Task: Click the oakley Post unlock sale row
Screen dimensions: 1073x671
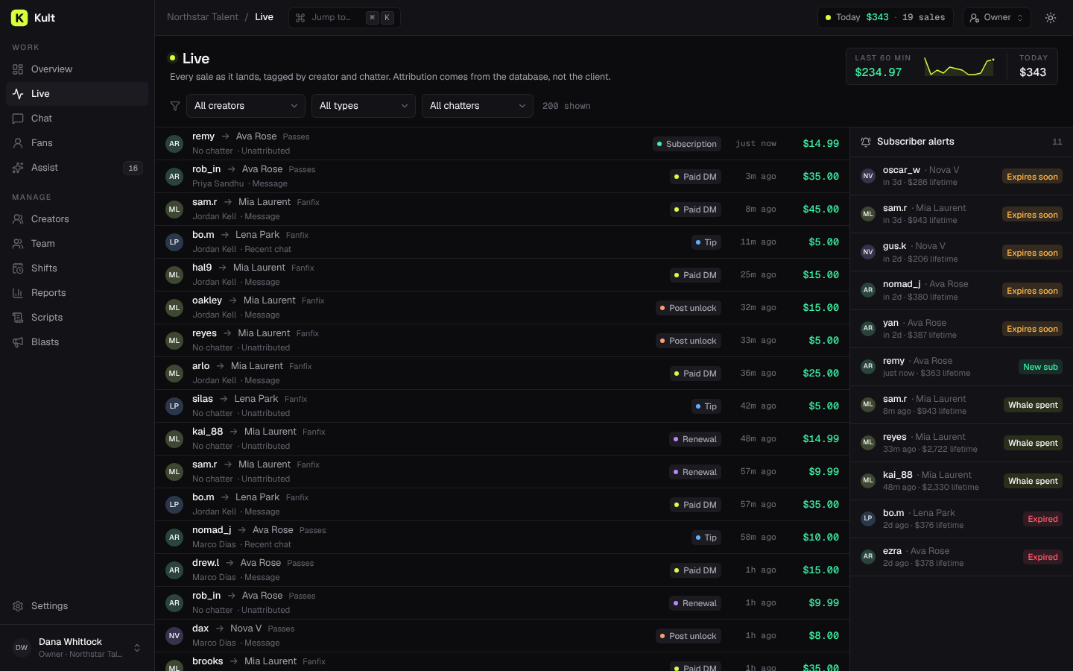Action: 502,308
